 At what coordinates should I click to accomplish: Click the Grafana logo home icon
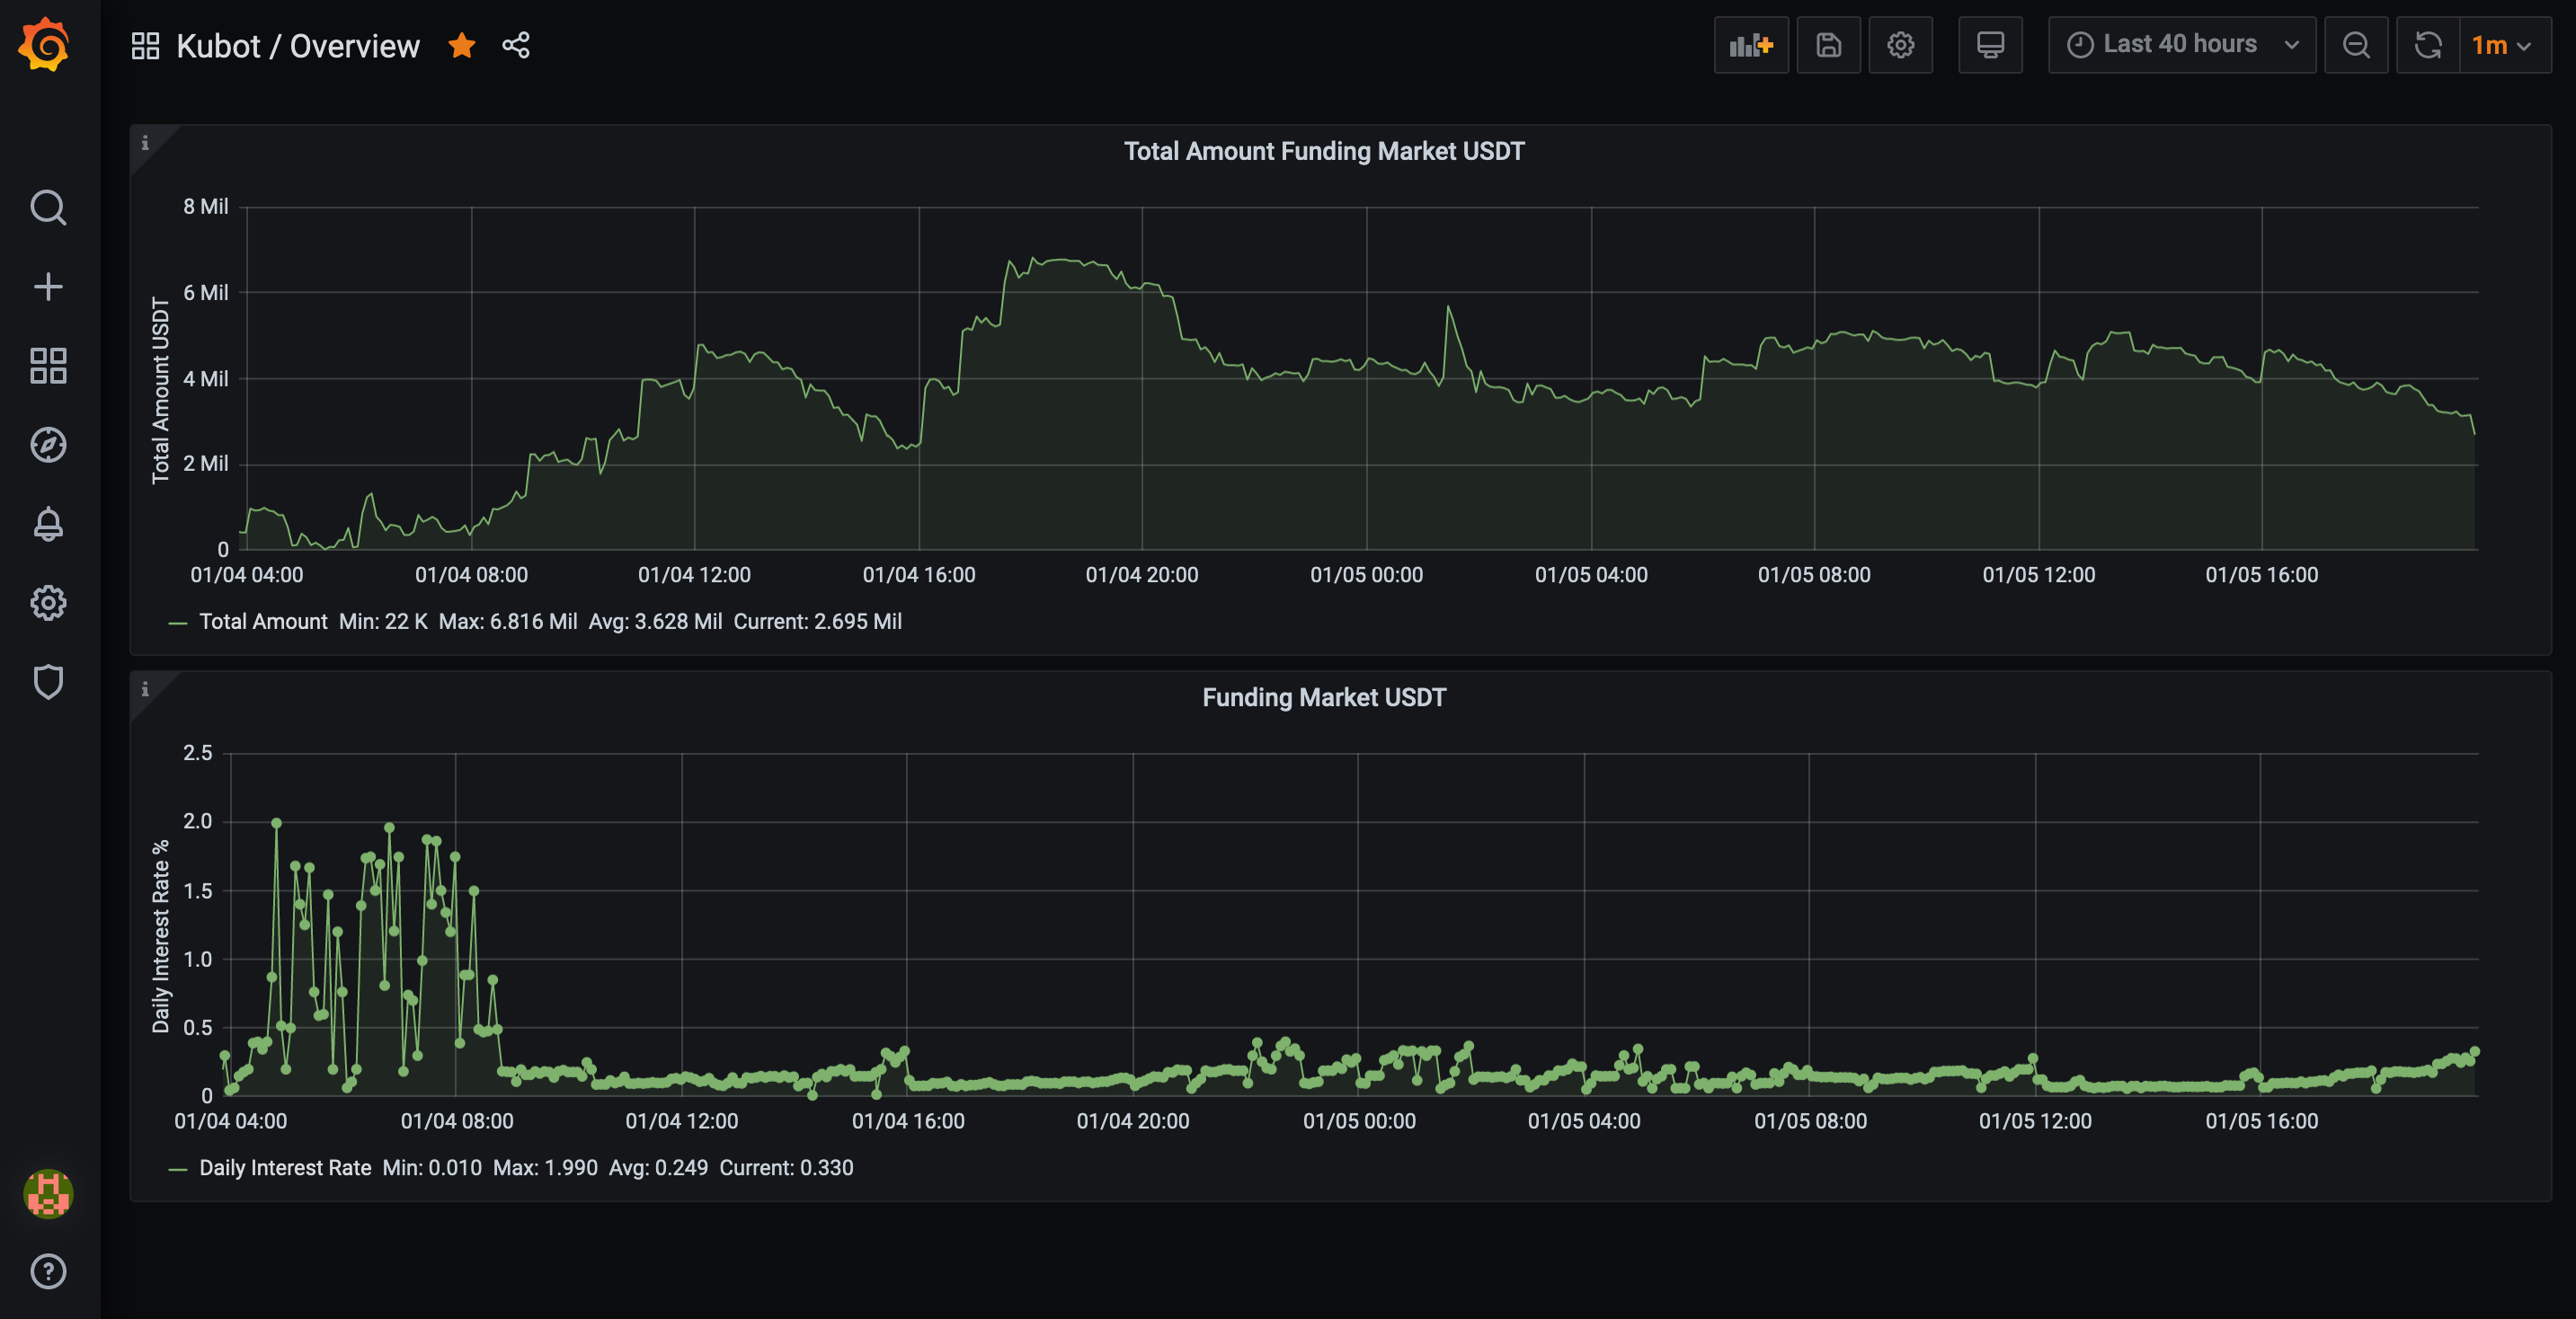coord(45,45)
